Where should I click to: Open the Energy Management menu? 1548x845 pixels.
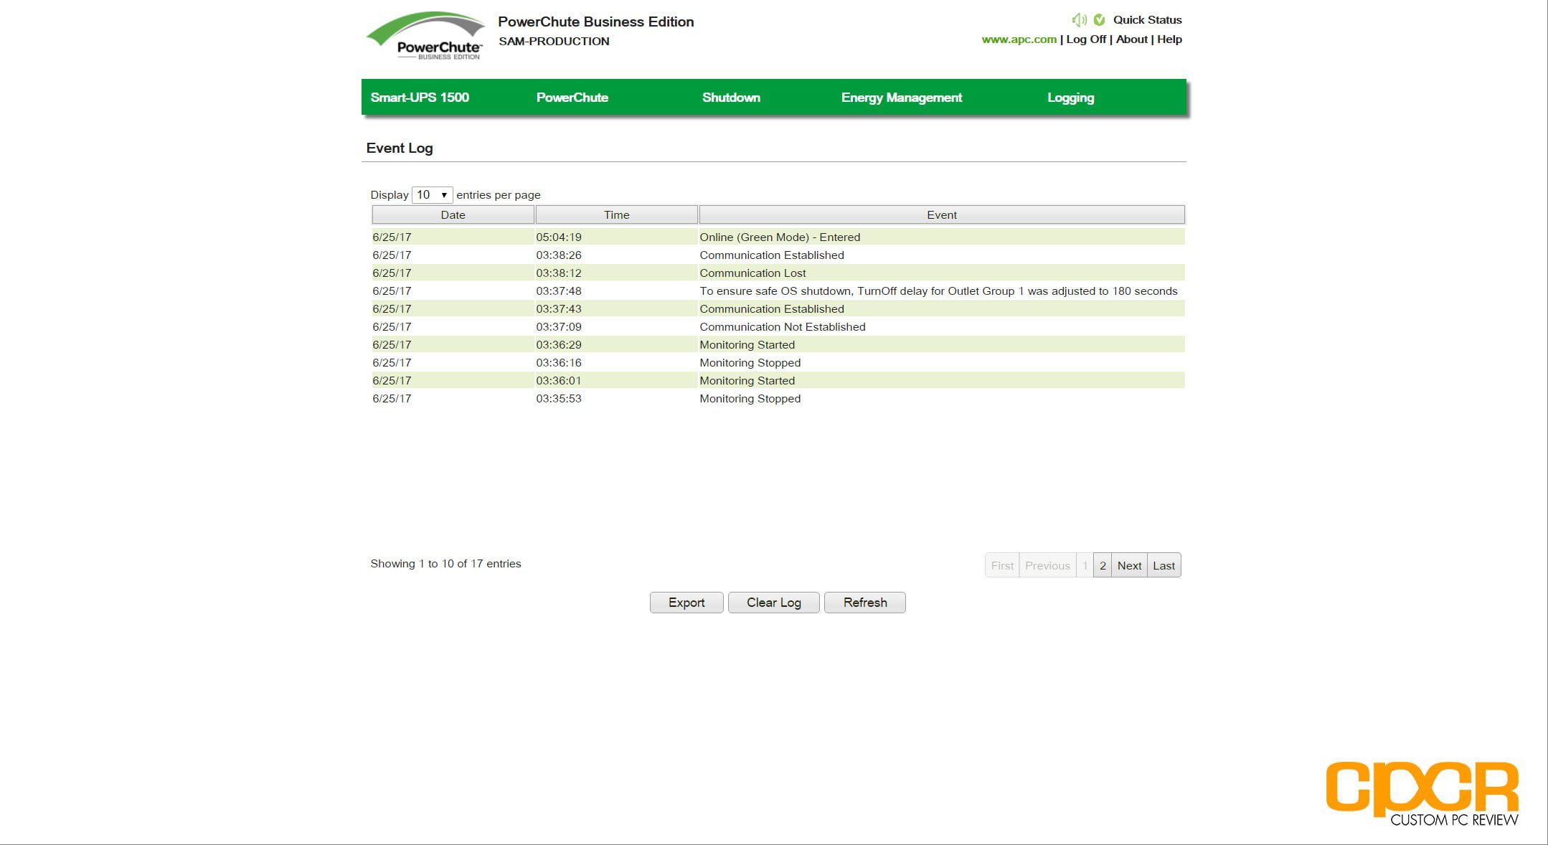pos(902,98)
